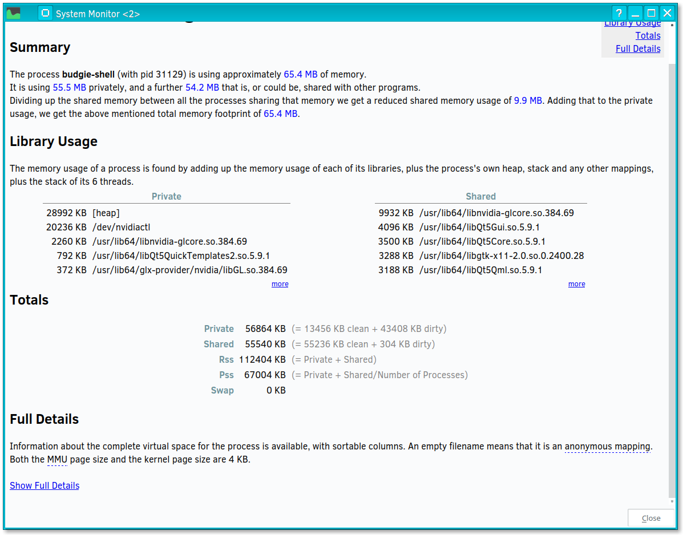Select glx-provider nvidia libGL.so.384.69 entry

click(167, 270)
